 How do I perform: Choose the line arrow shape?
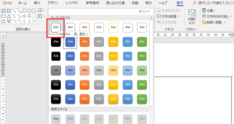coord(19,11)
